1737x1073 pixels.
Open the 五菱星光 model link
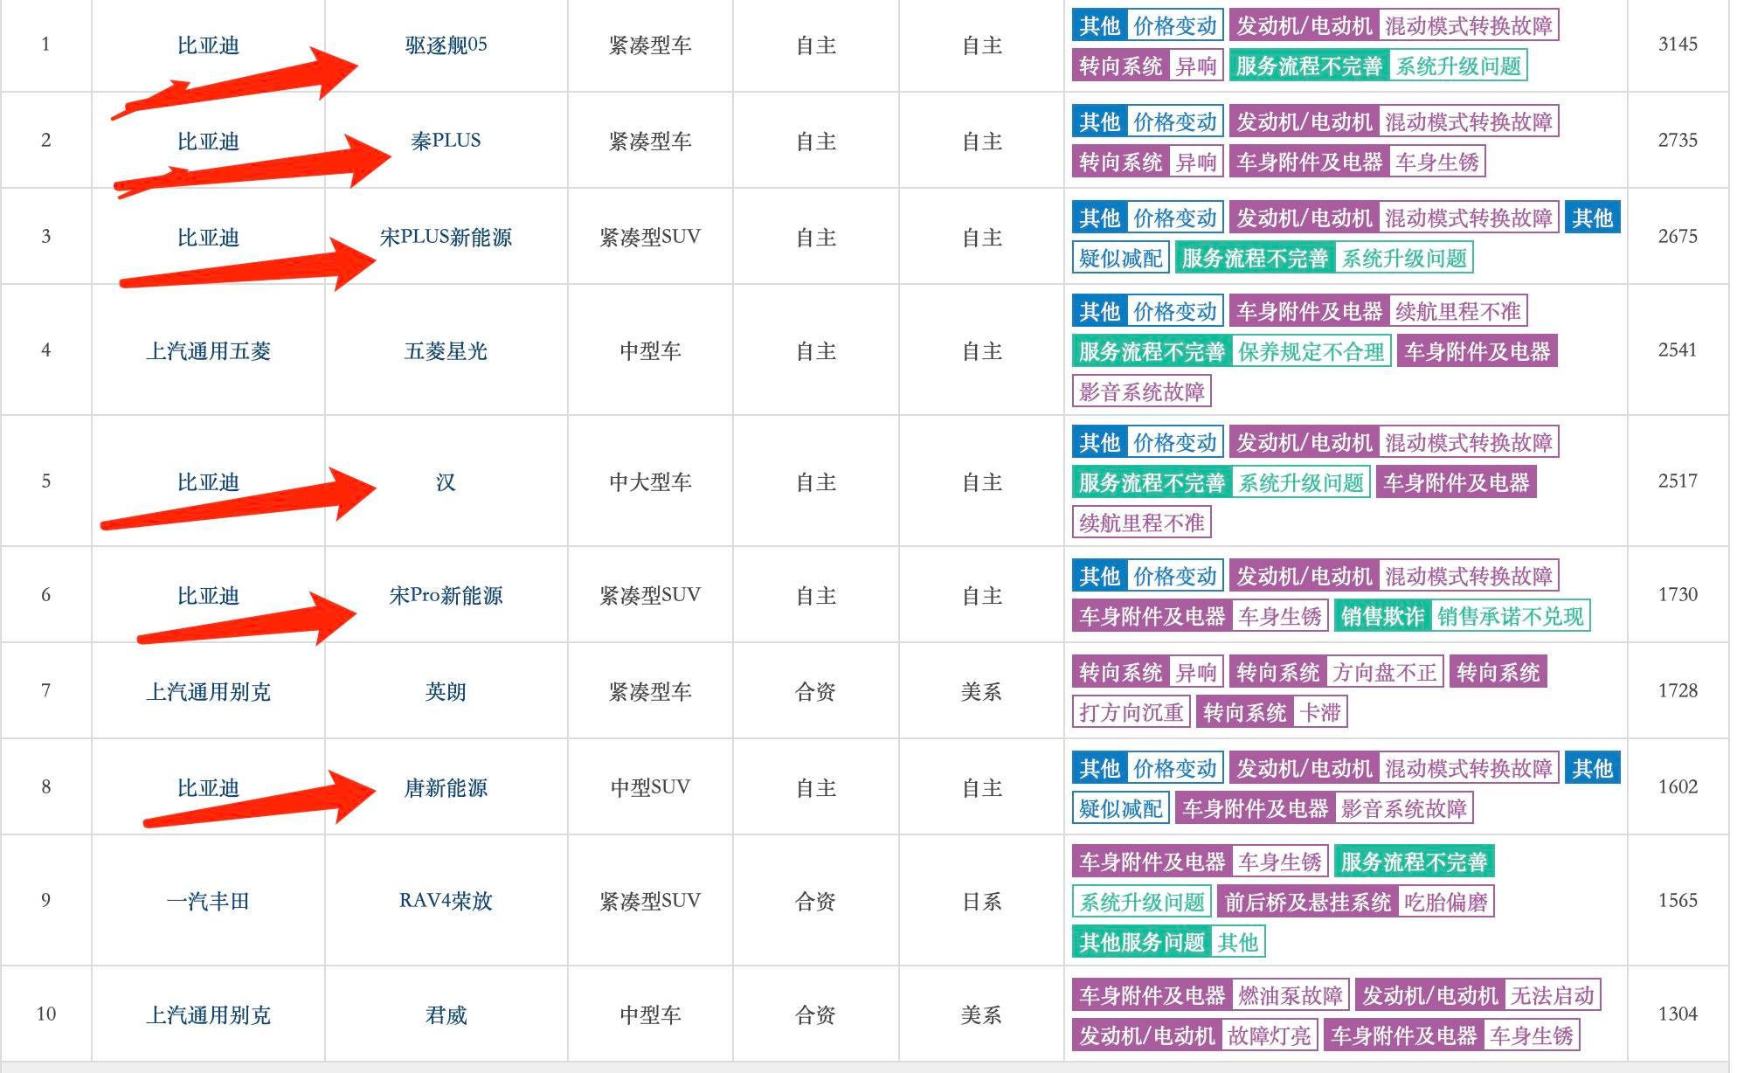446,350
